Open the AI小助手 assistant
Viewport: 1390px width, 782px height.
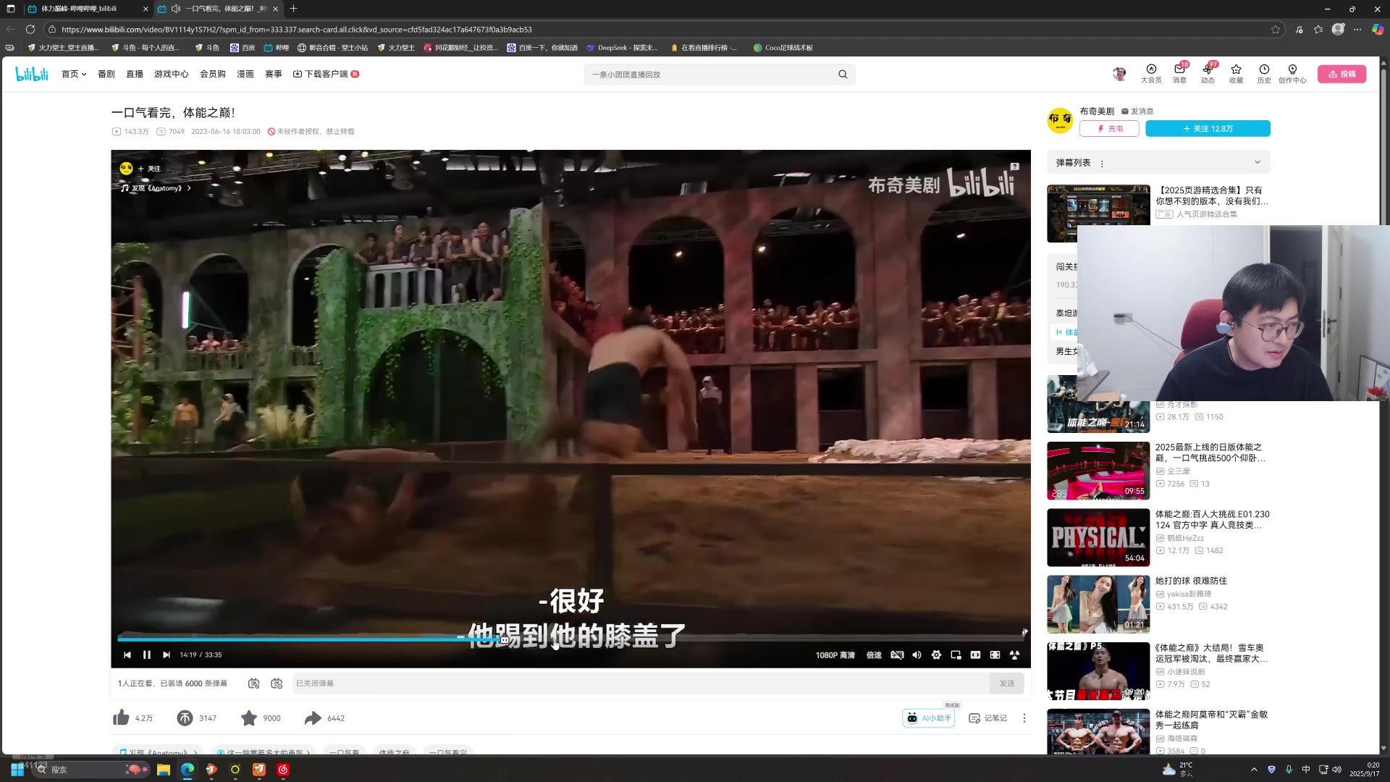(929, 718)
